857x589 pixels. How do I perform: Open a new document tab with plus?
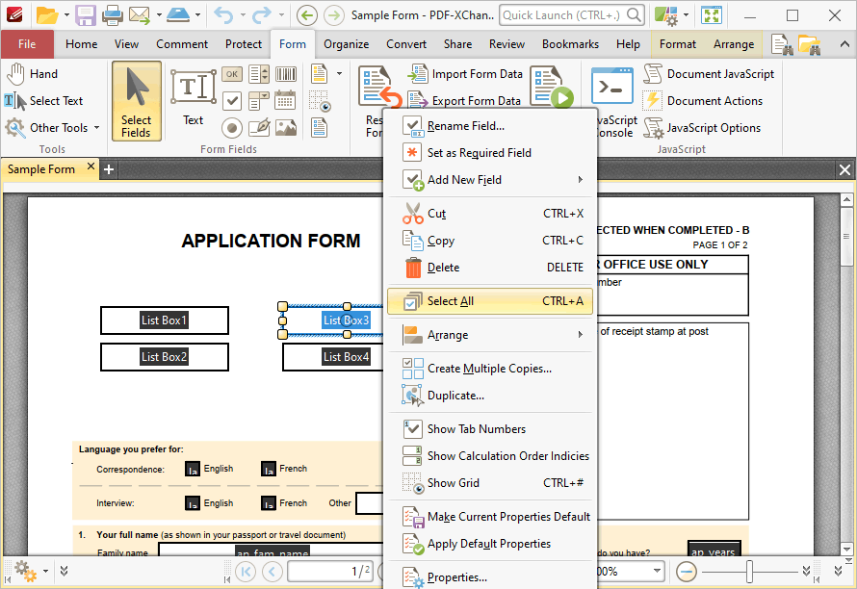[x=109, y=169]
